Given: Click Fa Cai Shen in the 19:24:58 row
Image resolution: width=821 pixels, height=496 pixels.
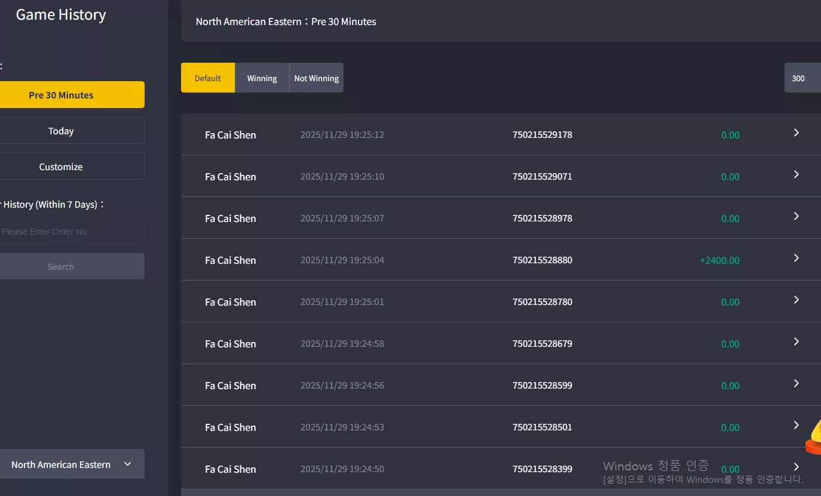Looking at the screenshot, I should 230,344.
